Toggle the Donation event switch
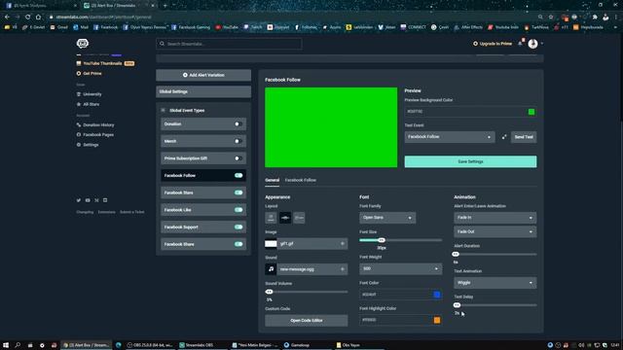 tap(238, 123)
